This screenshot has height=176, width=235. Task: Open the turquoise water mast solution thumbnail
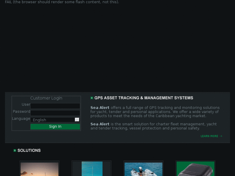click(x=91, y=168)
